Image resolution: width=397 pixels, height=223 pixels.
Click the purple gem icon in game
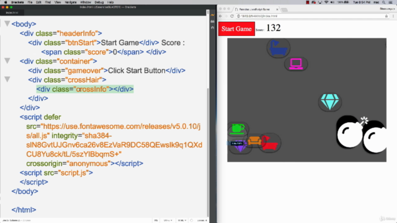pos(240,147)
